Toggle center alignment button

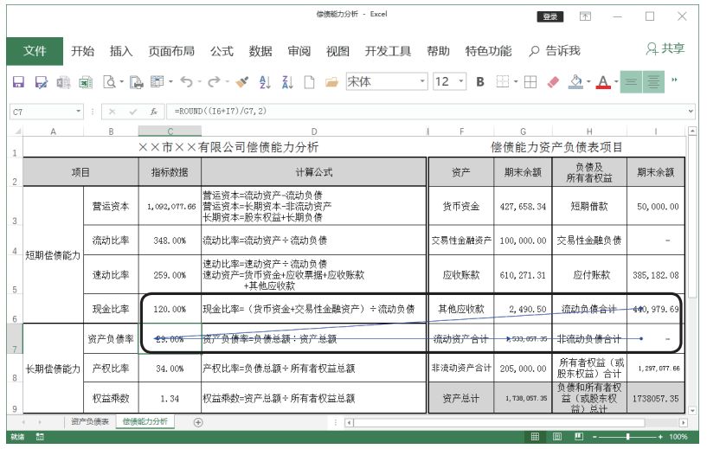[x=653, y=82]
